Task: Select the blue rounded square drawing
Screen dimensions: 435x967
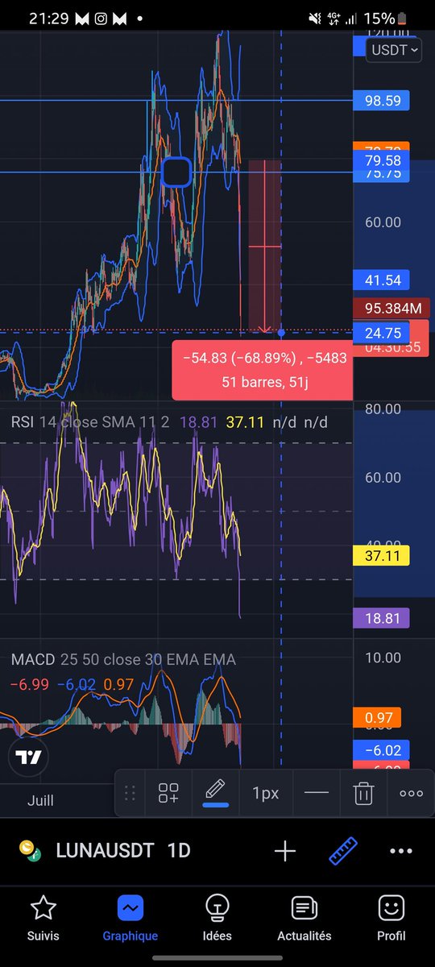Action: click(x=176, y=172)
